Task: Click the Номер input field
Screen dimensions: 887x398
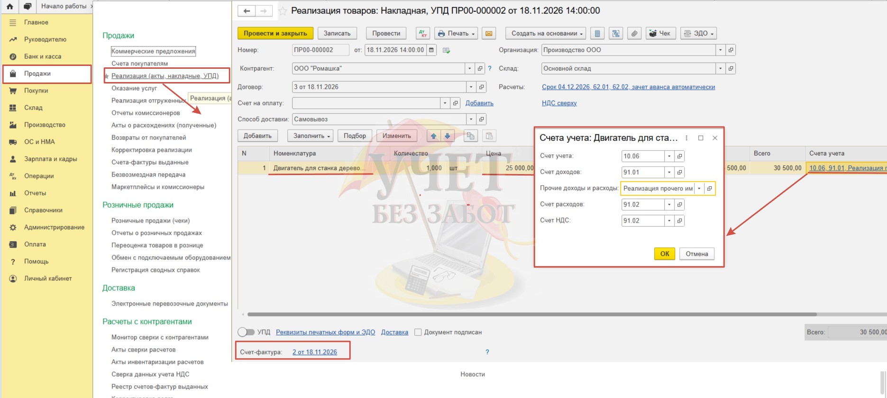Action: 320,50
